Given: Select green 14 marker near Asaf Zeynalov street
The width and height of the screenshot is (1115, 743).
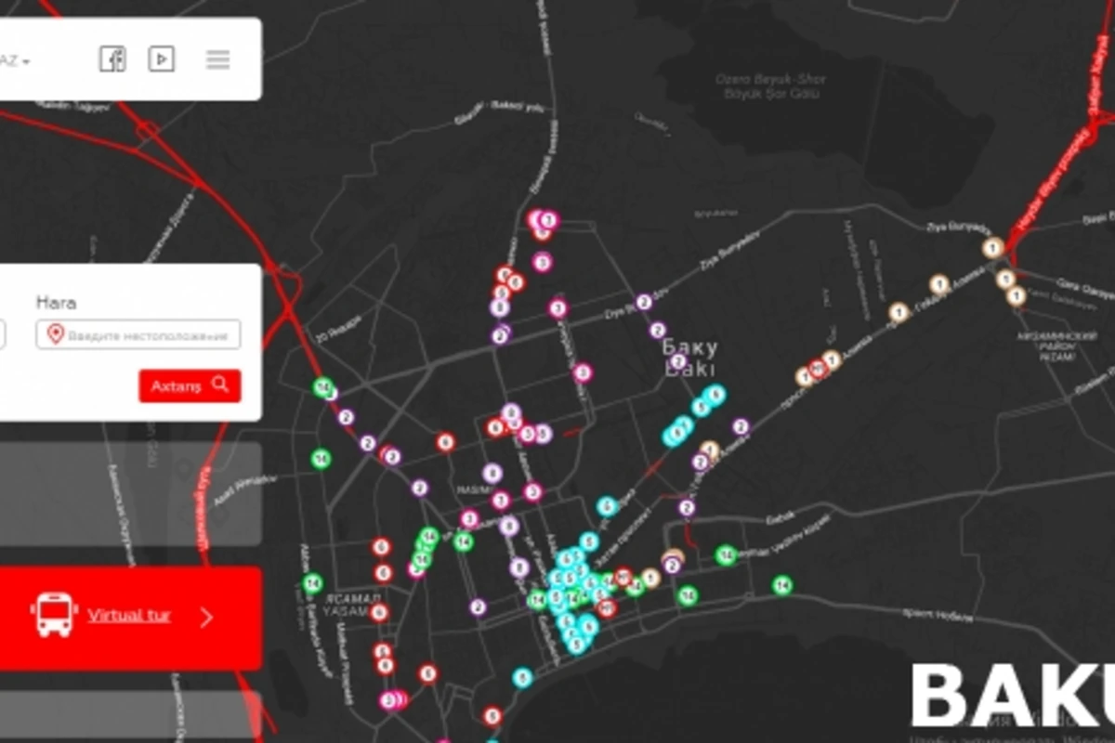Looking at the screenshot, I should [x=321, y=458].
